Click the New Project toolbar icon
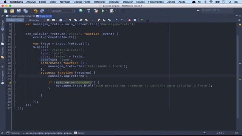The width and height of the screenshot is (242, 136). pyautogui.click(x=12, y=11)
